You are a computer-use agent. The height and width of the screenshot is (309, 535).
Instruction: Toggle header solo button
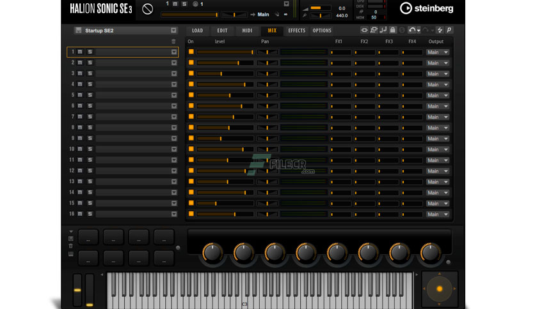(x=184, y=4)
